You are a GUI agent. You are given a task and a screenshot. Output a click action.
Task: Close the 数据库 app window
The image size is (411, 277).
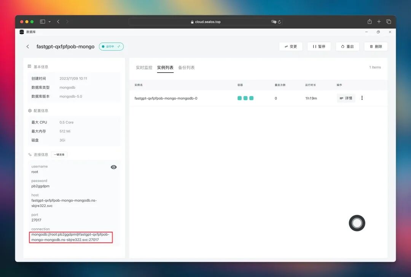(x=390, y=32)
